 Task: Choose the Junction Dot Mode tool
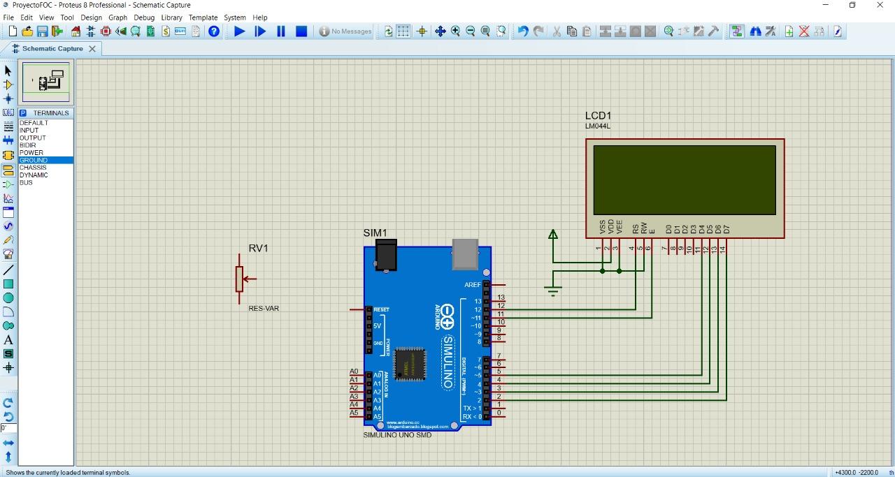8,99
